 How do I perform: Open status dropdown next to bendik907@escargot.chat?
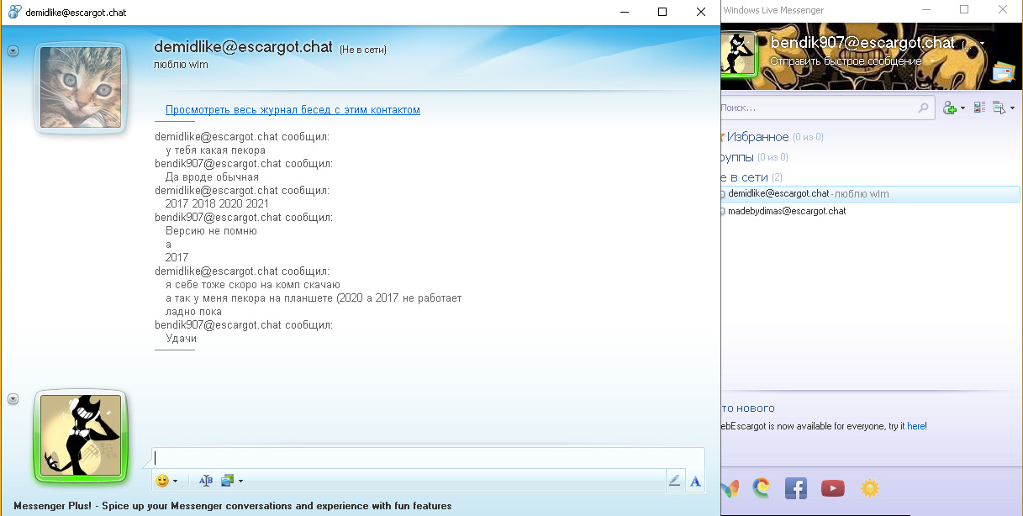point(982,44)
